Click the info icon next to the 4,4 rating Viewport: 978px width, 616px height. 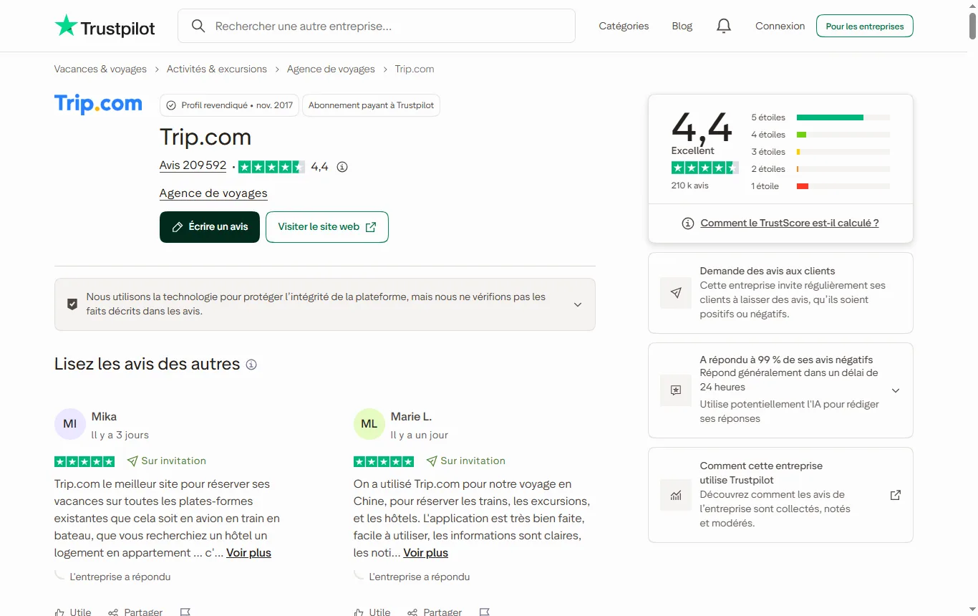click(x=342, y=167)
